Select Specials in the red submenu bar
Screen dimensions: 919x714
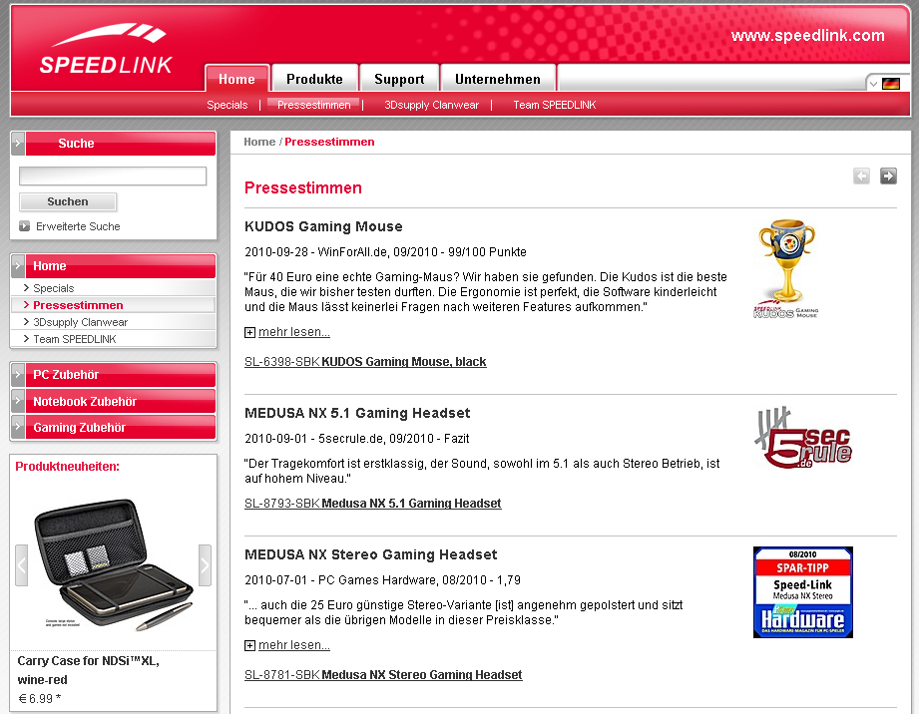228,105
